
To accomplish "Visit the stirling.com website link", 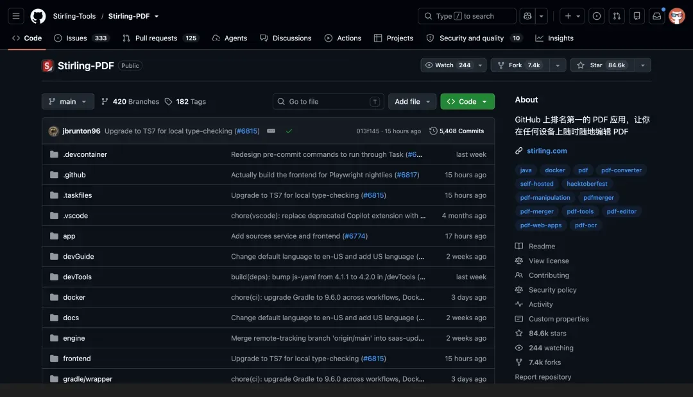I will tap(547, 151).
